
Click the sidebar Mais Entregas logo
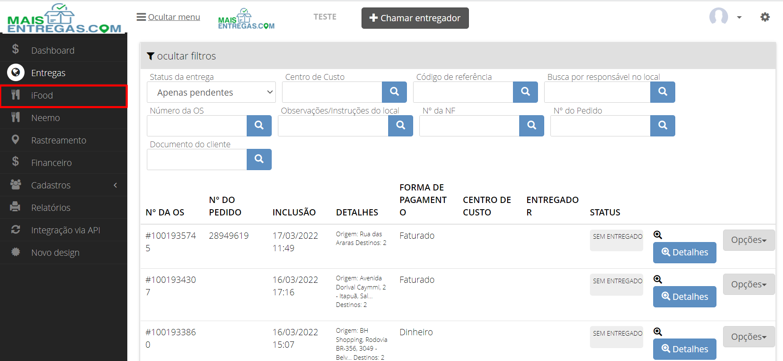[64, 18]
